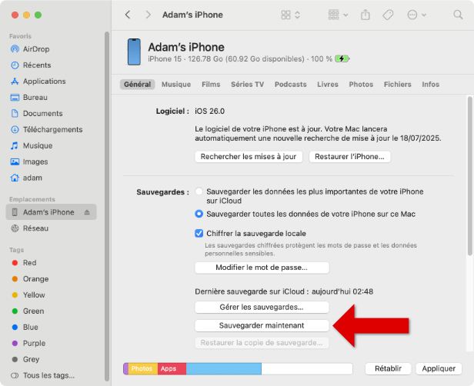
Task: Select backup to this Mac radio
Action: [x=199, y=214]
